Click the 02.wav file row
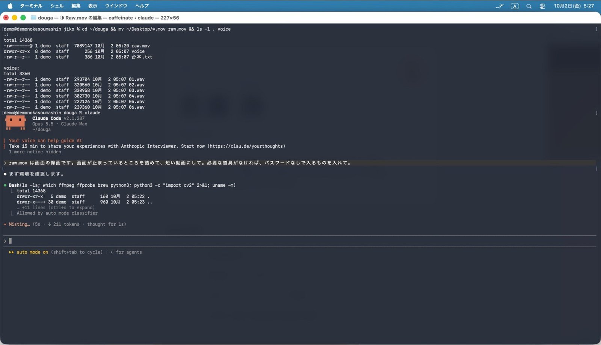601x345 pixels. click(x=74, y=85)
